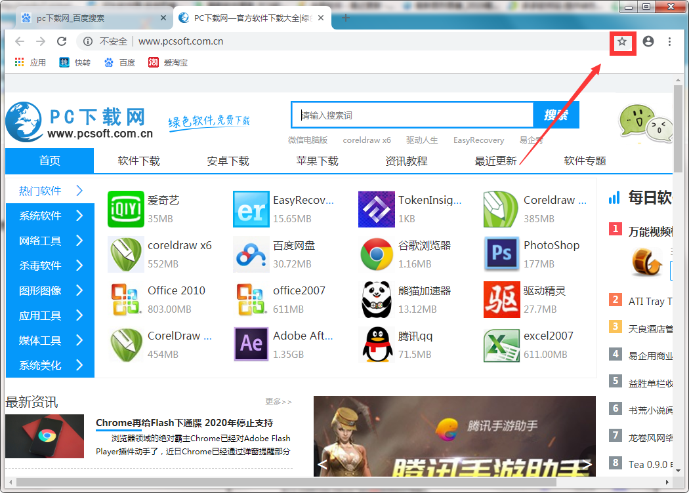Click the Coreldraw 385MB icon
The height and width of the screenshot is (493, 689).
[x=501, y=209]
